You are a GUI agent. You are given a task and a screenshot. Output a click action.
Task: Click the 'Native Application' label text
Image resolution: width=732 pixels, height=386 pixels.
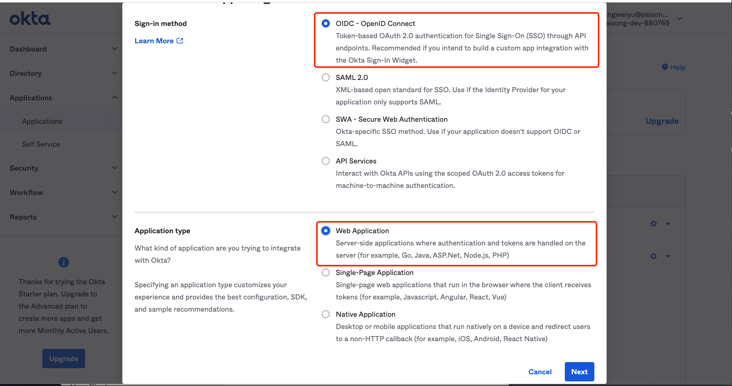click(x=365, y=314)
